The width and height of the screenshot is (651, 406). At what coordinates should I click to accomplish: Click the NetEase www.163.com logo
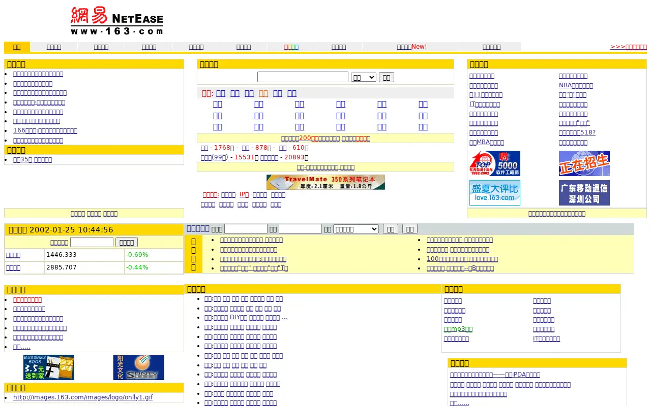[x=116, y=21]
